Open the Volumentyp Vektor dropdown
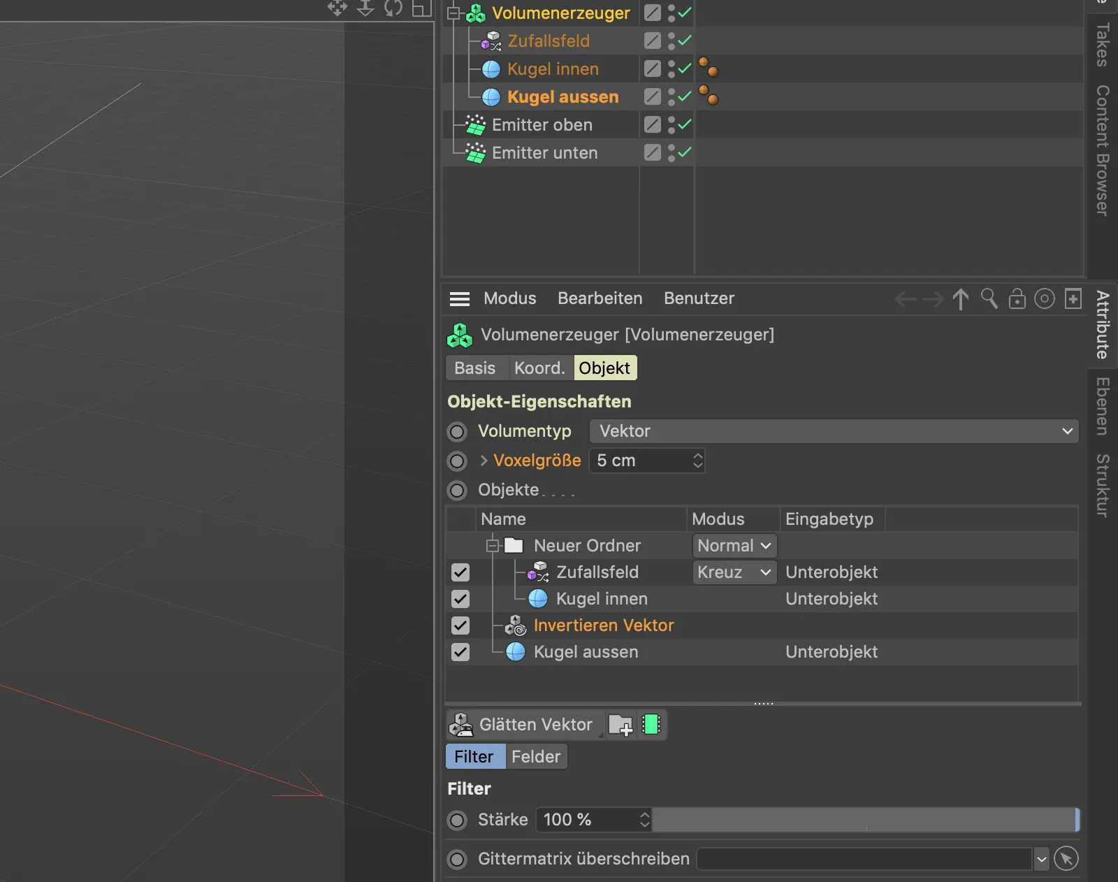 [x=834, y=431]
